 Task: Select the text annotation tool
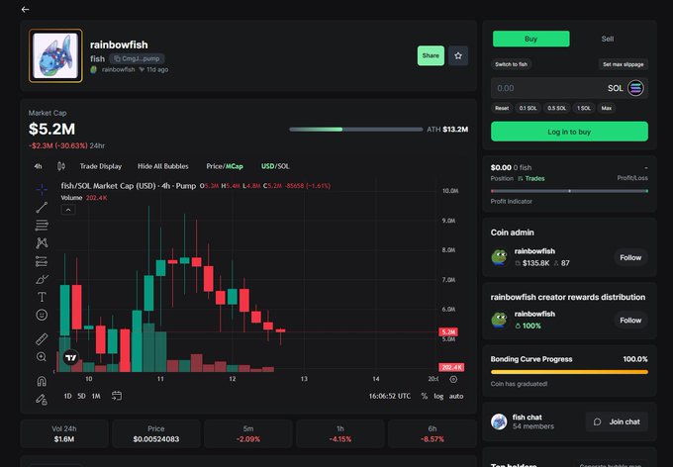(x=42, y=297)
